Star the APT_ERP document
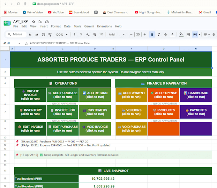The width and height of the screenshot is (217, 188). click(34, 22)
